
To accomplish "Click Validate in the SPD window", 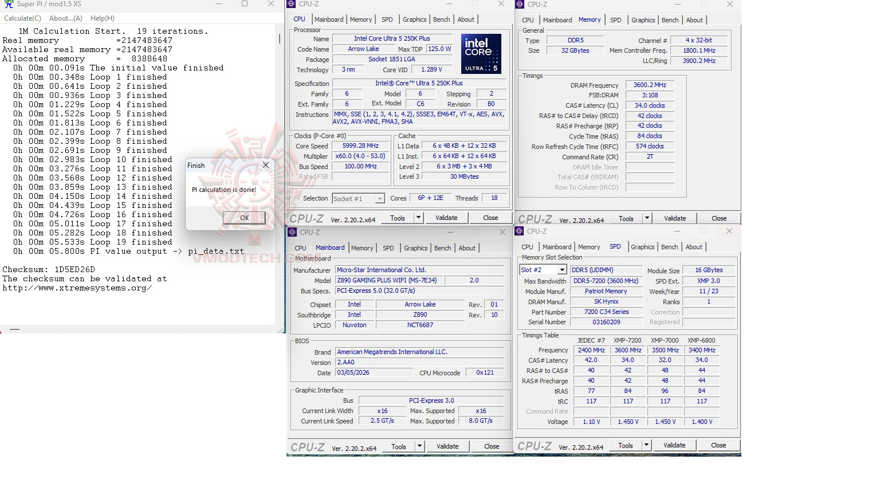I will (x=674, y=445).
